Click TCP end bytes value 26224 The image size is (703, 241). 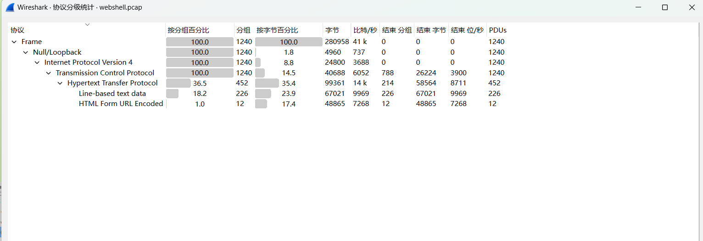pos(426,73)
